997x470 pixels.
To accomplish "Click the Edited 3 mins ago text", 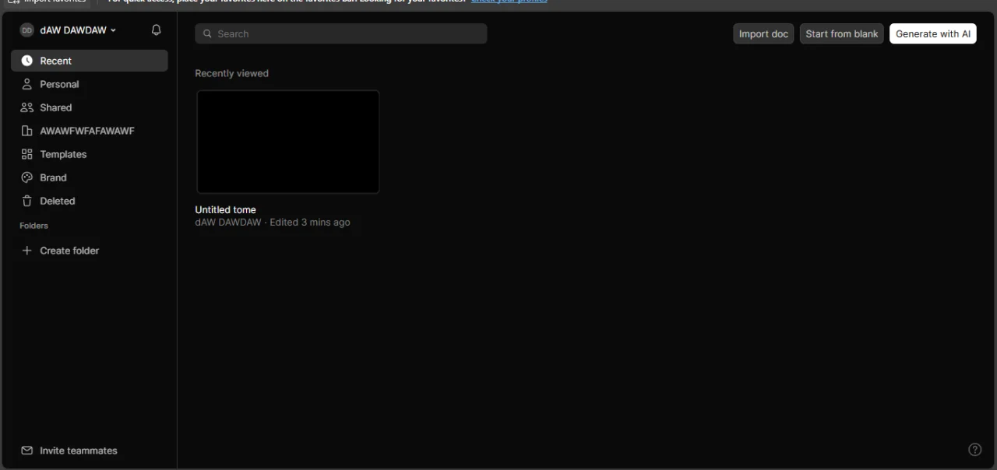I will point(310,222).
